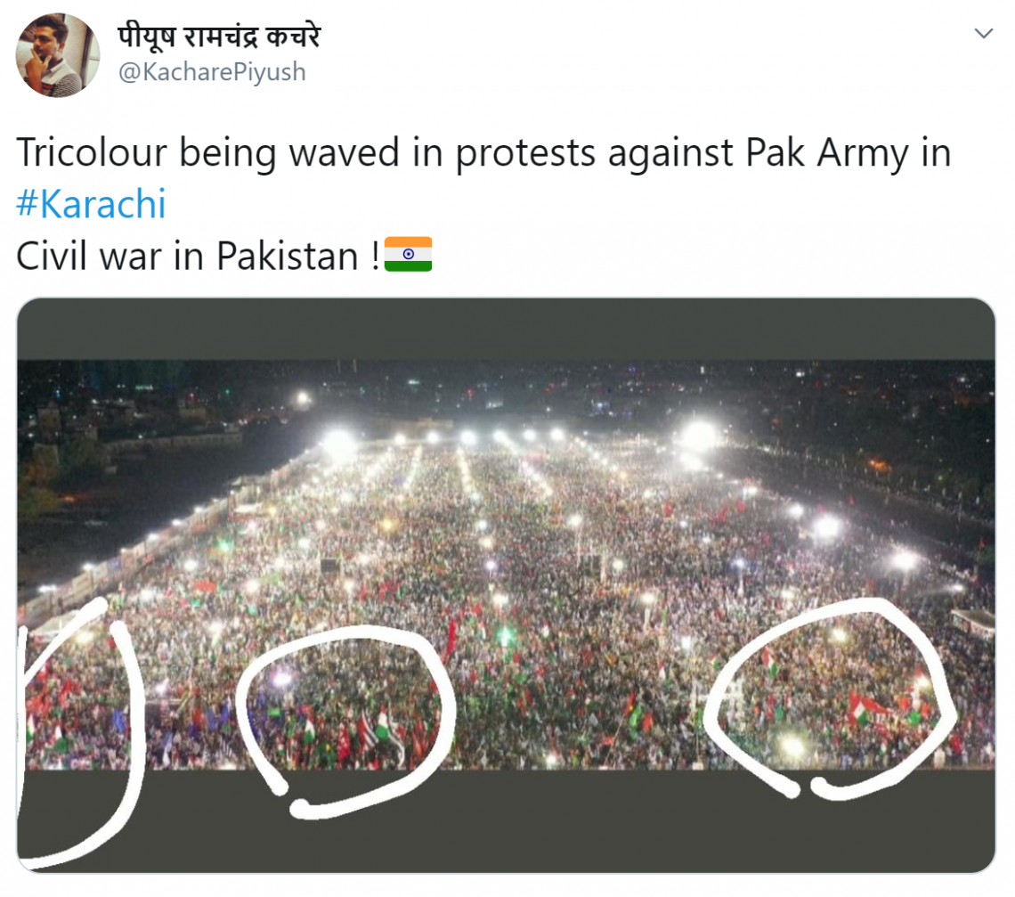Click the word 'Tricolour' in the tweet
The image size is (1015, 897).
coord(92,153)
